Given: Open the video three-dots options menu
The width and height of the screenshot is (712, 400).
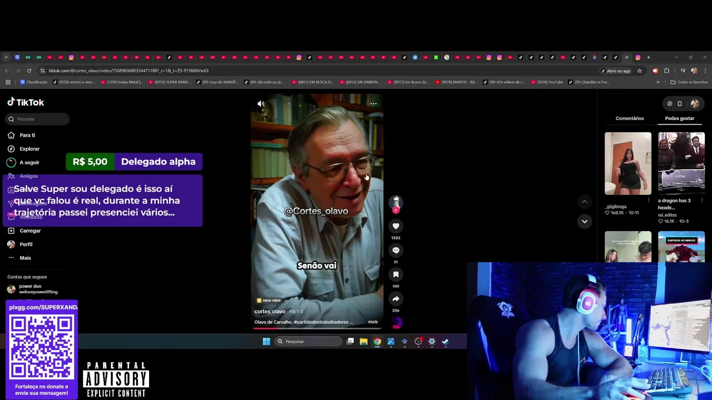Looking at the screenshot, I should pyautogui.click(x=373, y=103).
